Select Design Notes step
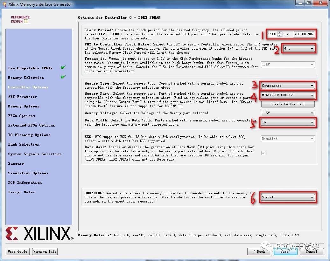330x261 pixels. (21, 192)
